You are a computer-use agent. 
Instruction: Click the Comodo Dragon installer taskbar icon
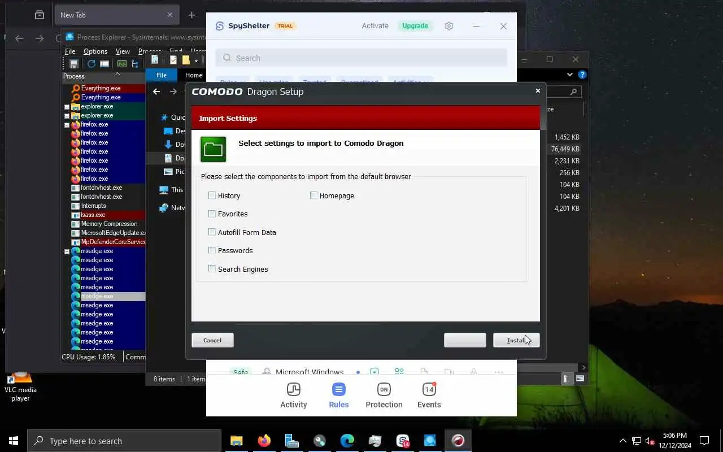tap(458, 441)
